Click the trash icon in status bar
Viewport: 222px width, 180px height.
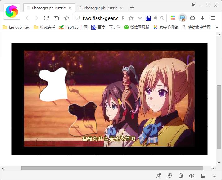181,176
